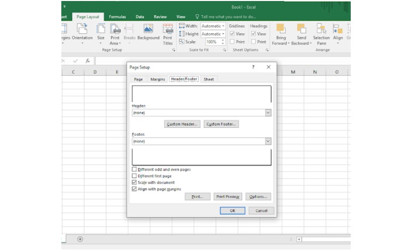
Task: Switch to the Margins tab in dialog
Action: click(x=158, y=79)
